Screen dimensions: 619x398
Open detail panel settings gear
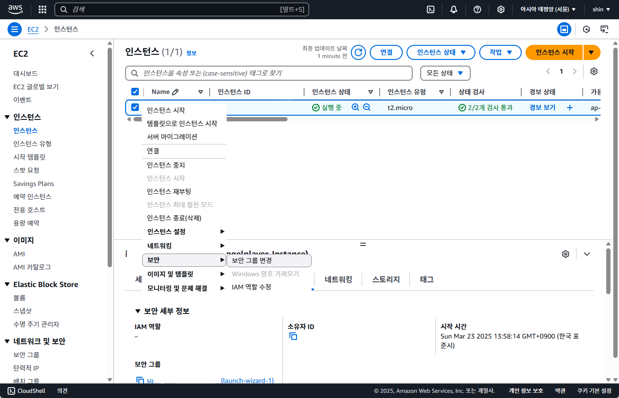(x=566, y=254)
